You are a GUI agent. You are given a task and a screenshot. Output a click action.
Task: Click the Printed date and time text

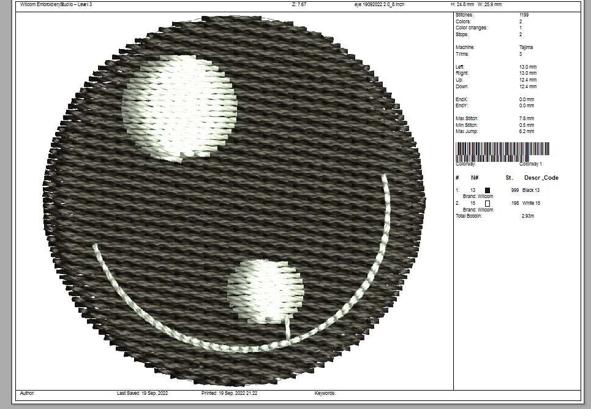point(229,393)
